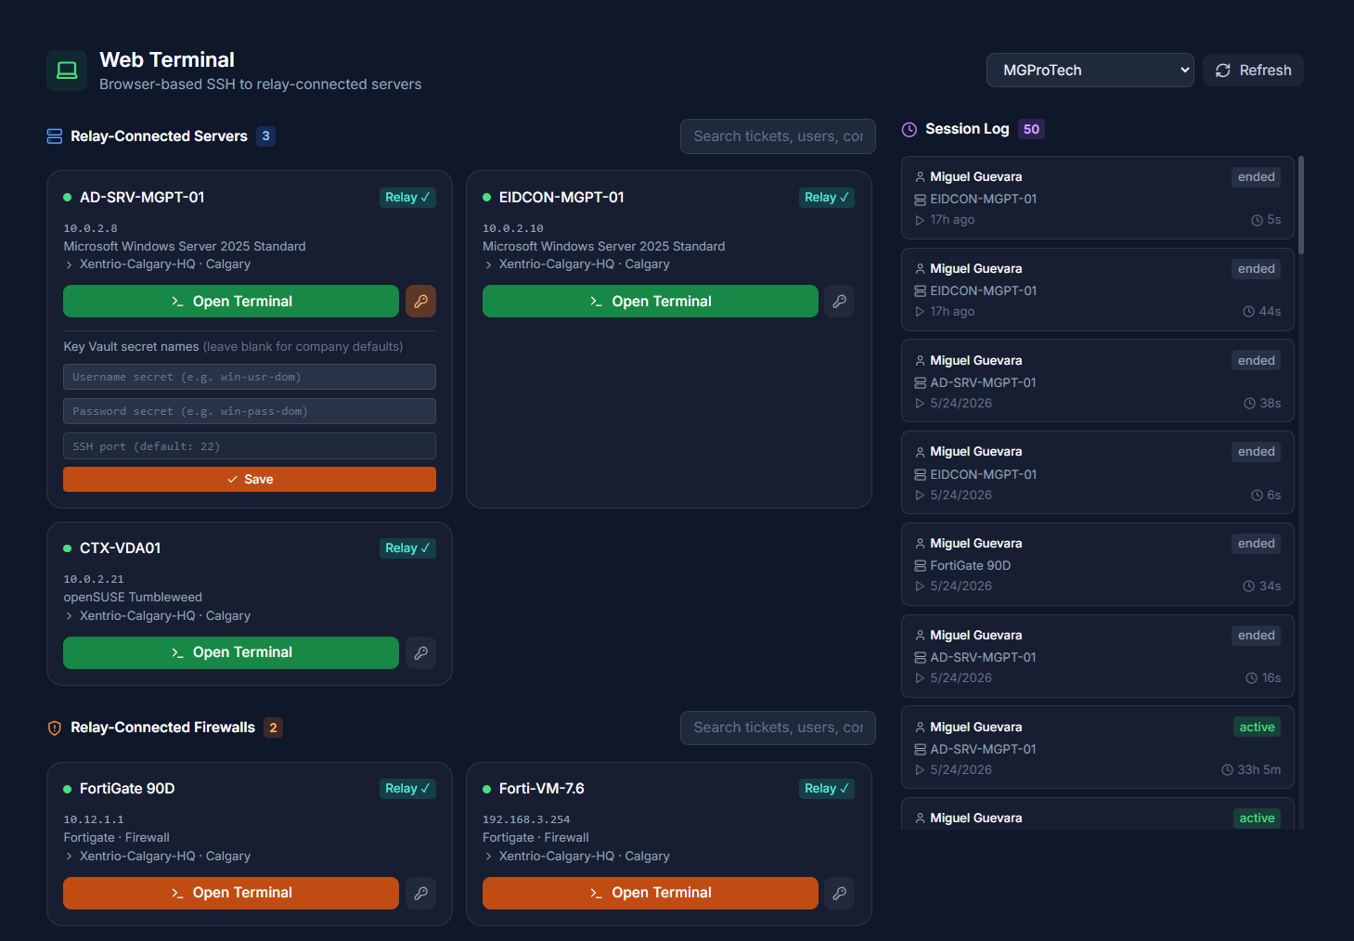Open Terminal for EIDCON-MGPT-01
The width and height of the screenshot is (1354, 941).
pyautogui.click(x=651, y=302)
